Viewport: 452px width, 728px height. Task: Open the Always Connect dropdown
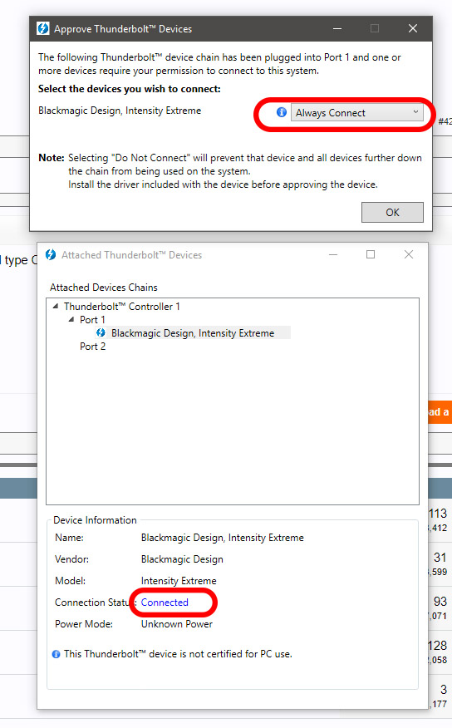[x=357, y=113]
